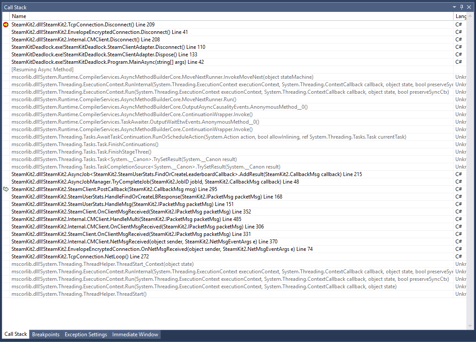Click the yellow arrow marking the active Disconnect frame
Screen dimensions: 476x342
coord(5,25)
